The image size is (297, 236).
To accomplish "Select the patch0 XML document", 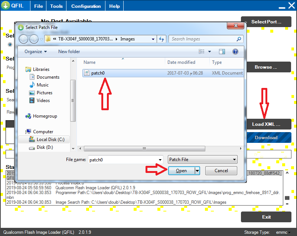I will point(98,73).
